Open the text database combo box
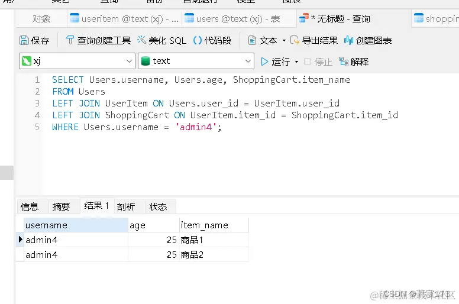The width and height of the screenshot is (459, 304). click(196, 61)
